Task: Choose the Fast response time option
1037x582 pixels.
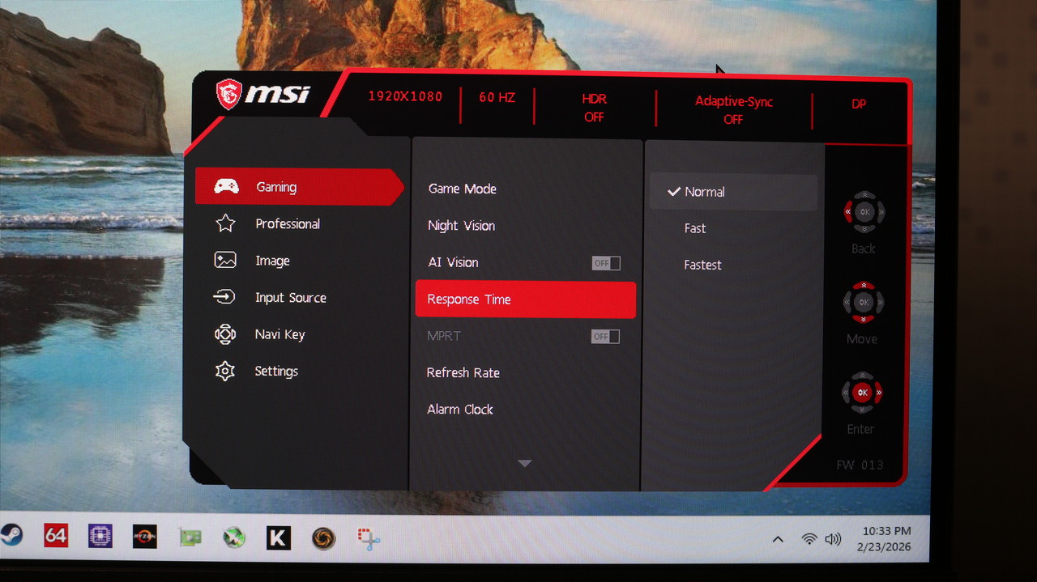Action: pos(695,228)
